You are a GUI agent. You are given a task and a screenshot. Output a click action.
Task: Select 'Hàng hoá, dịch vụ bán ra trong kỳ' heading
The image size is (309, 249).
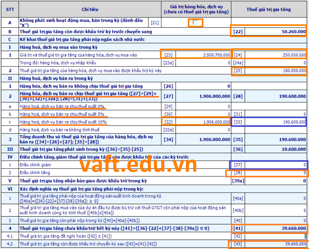tap(56, 79)
